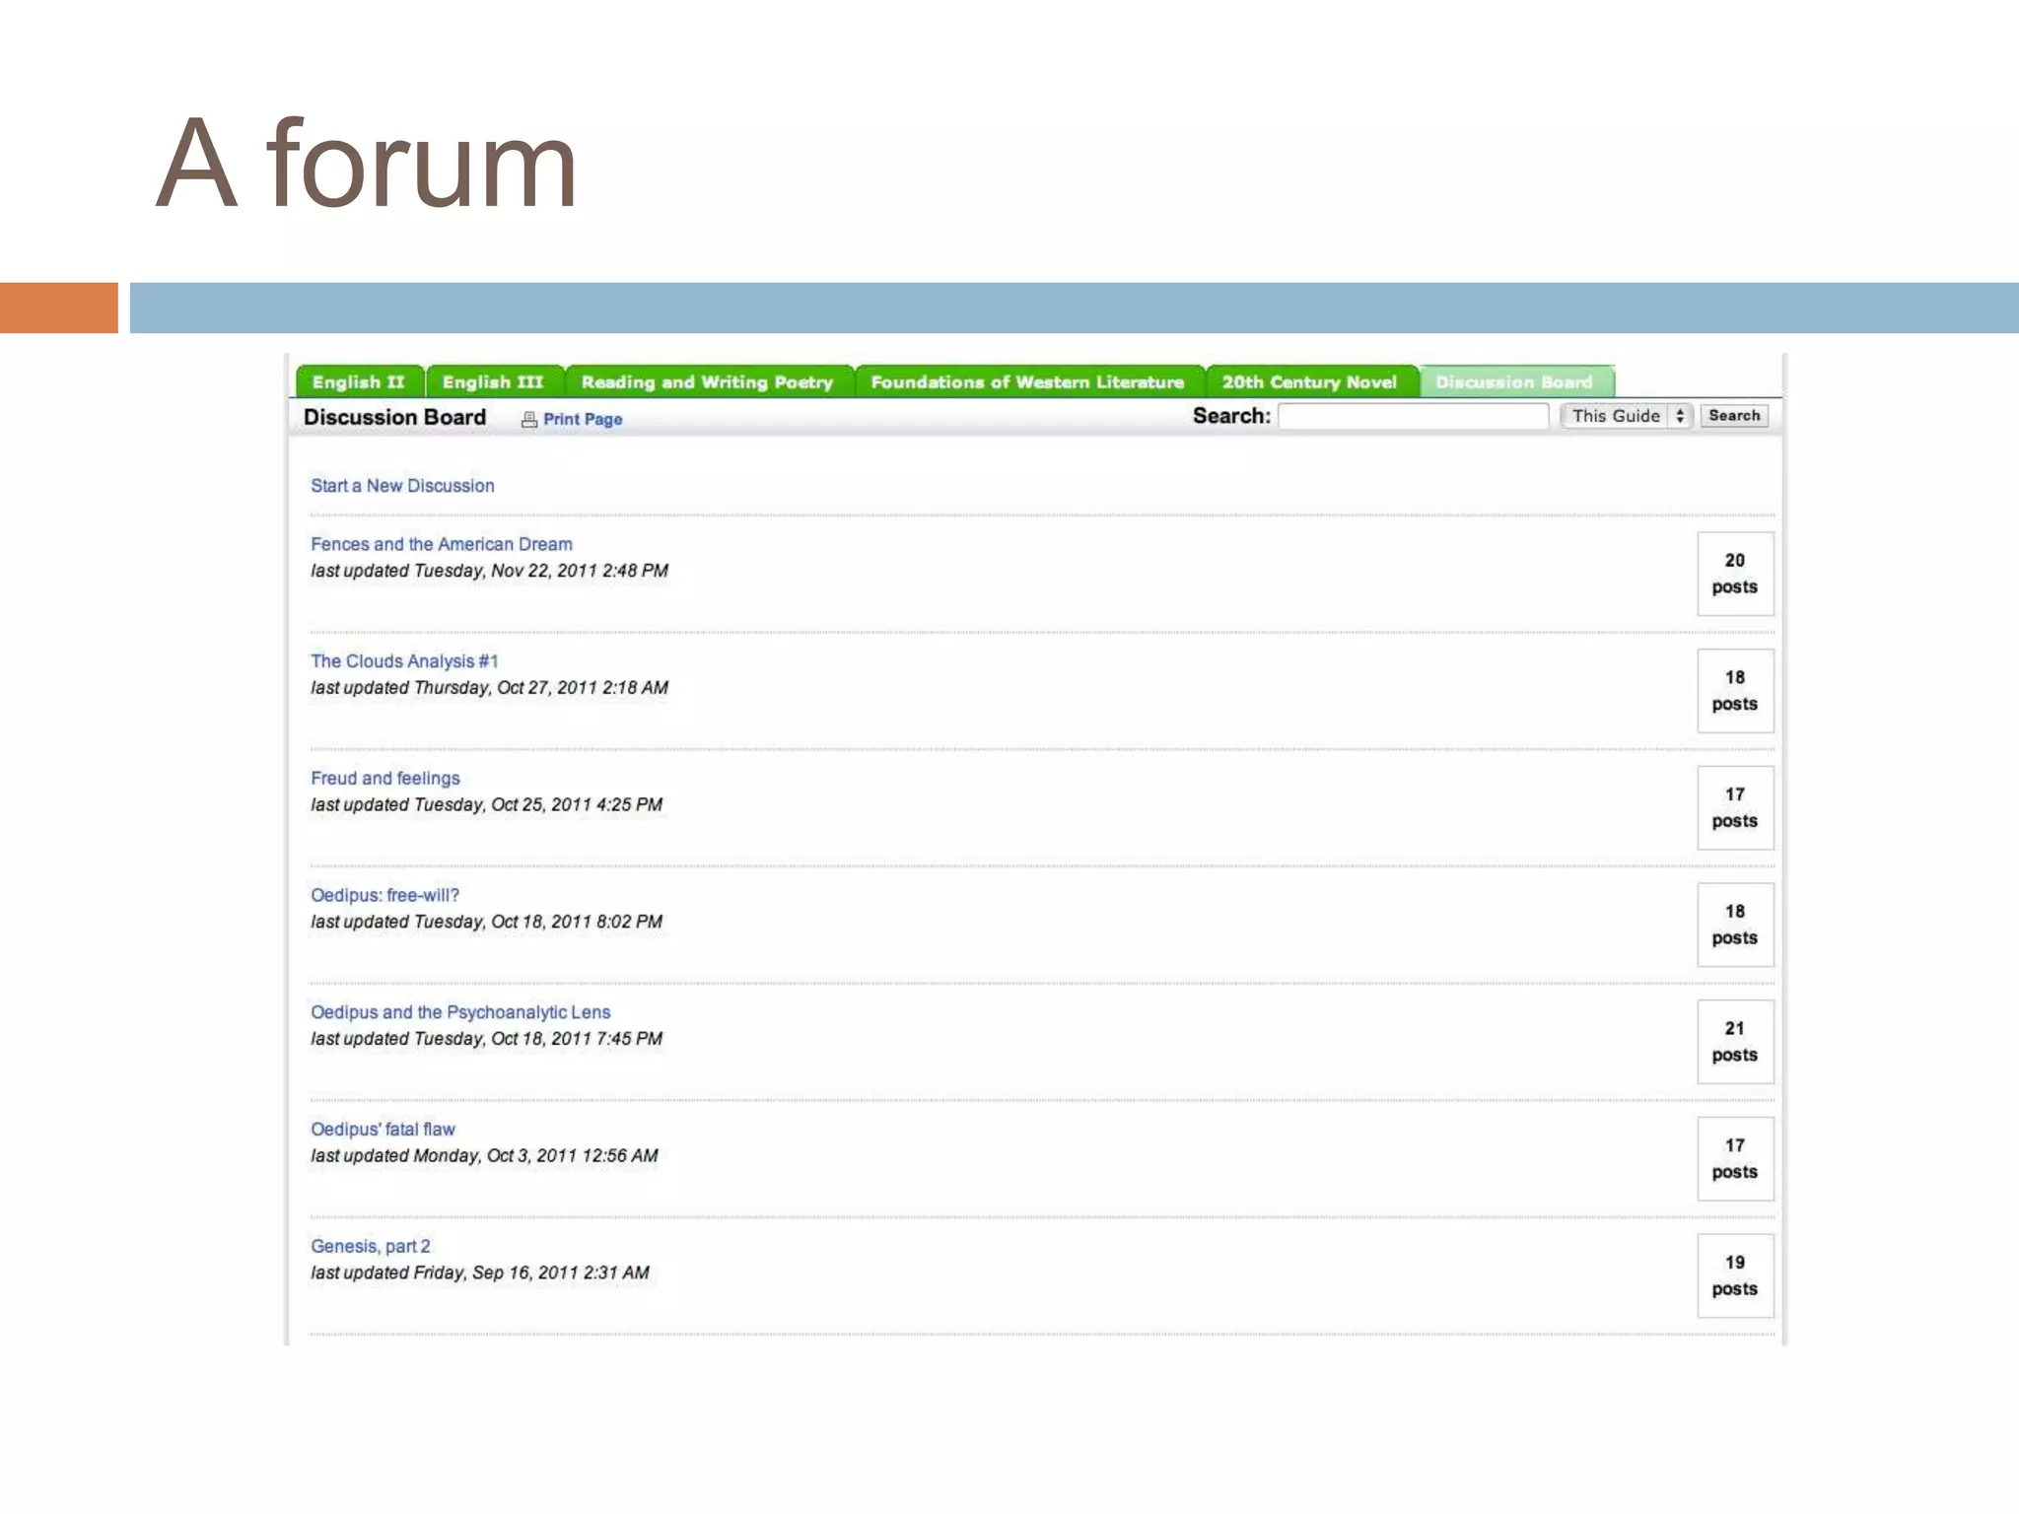Select Foundations of Western Literature tab
The height and width of the screenshot is (1514, 2019).
tap(1027, 382)
